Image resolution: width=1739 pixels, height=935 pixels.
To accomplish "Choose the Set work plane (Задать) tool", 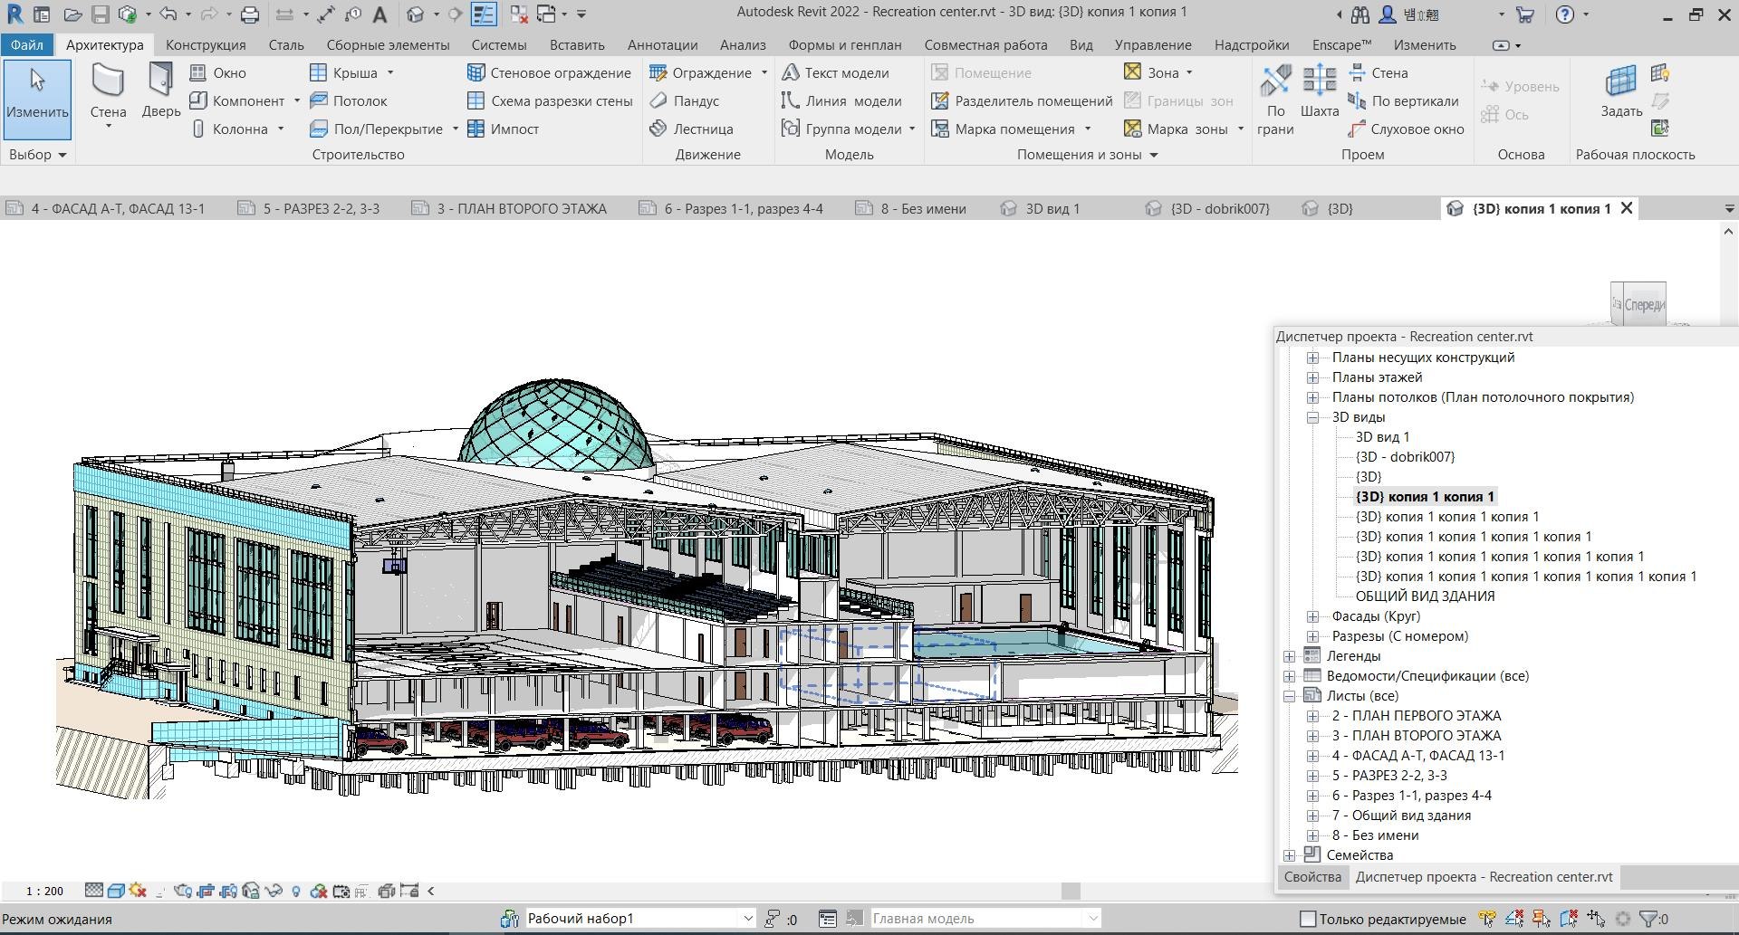I will point(1620,91).
